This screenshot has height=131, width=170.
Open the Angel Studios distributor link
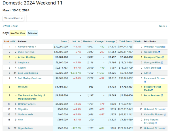pyautogui.click(x=152, y=67)
